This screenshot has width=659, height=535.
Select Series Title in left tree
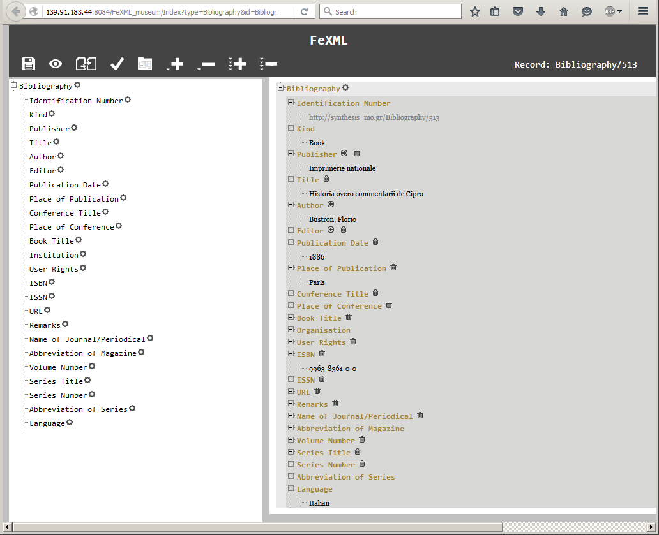[x=56, y=381]
